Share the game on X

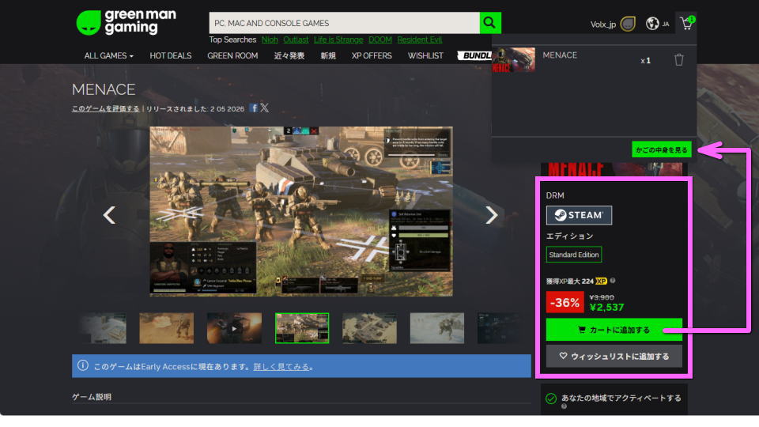[265, 108]
